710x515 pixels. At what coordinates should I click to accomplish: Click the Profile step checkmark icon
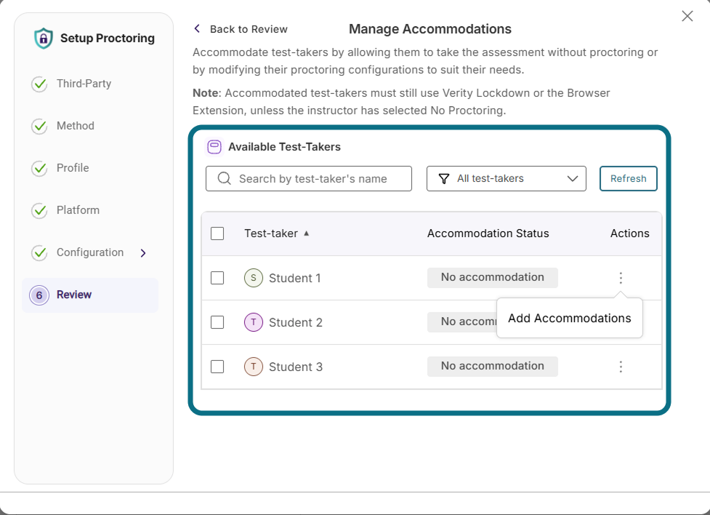[x=39, y=168]
